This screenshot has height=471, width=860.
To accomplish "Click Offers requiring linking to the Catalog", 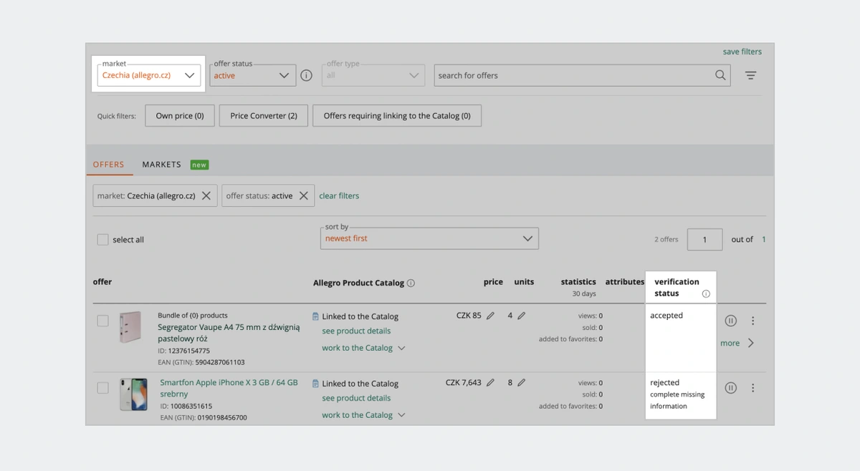I will click(397, 115).
